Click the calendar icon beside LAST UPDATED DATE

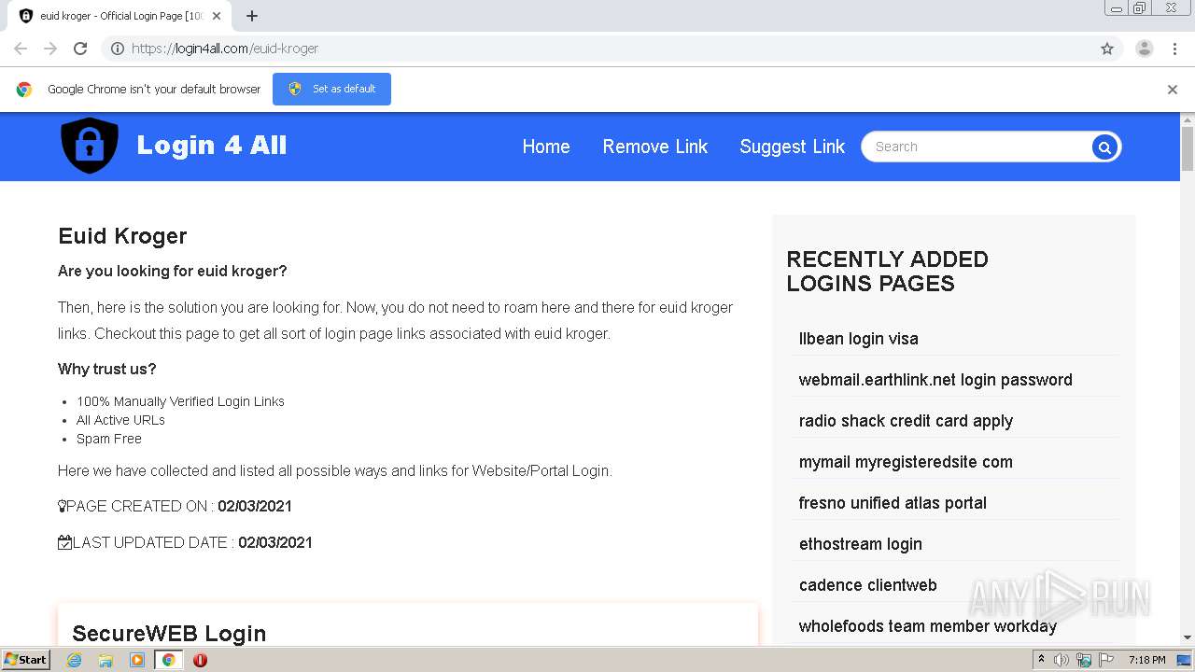click(x=64, y=542)
